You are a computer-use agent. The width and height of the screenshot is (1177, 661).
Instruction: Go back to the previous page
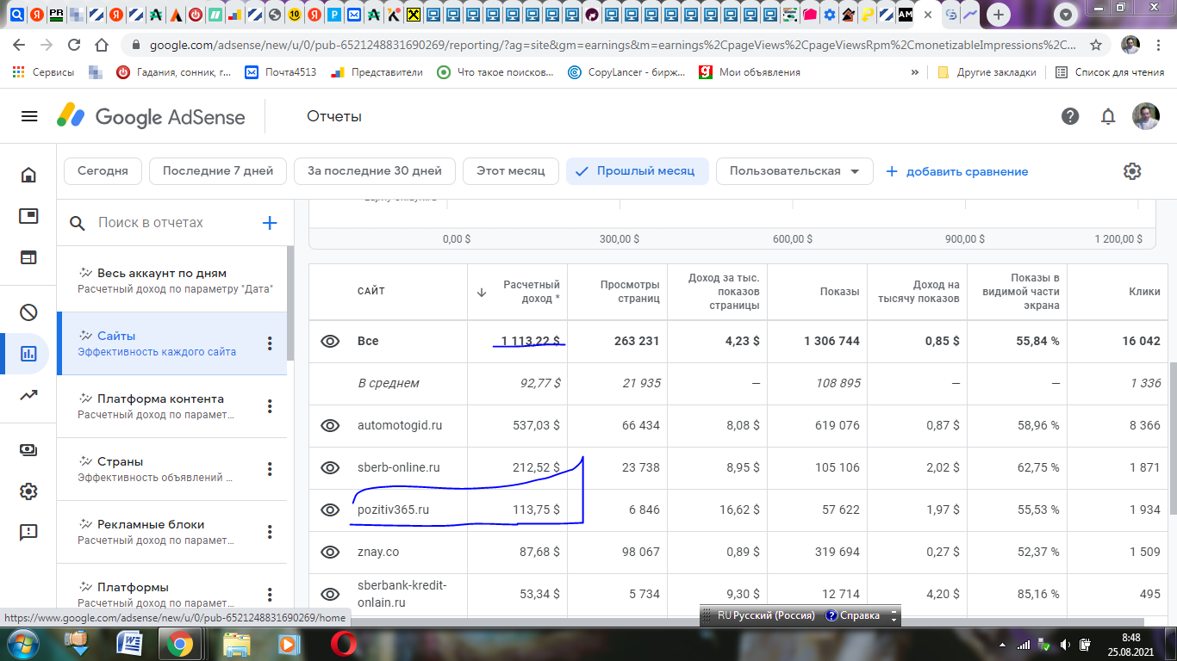click(x=19, y=45)
